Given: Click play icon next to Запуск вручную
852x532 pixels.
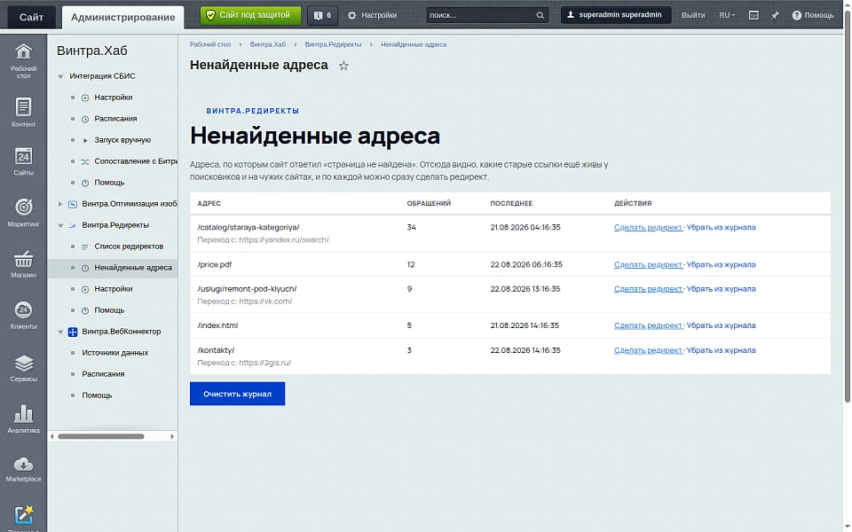Looking at the screenshot, I should click(85, 141).
